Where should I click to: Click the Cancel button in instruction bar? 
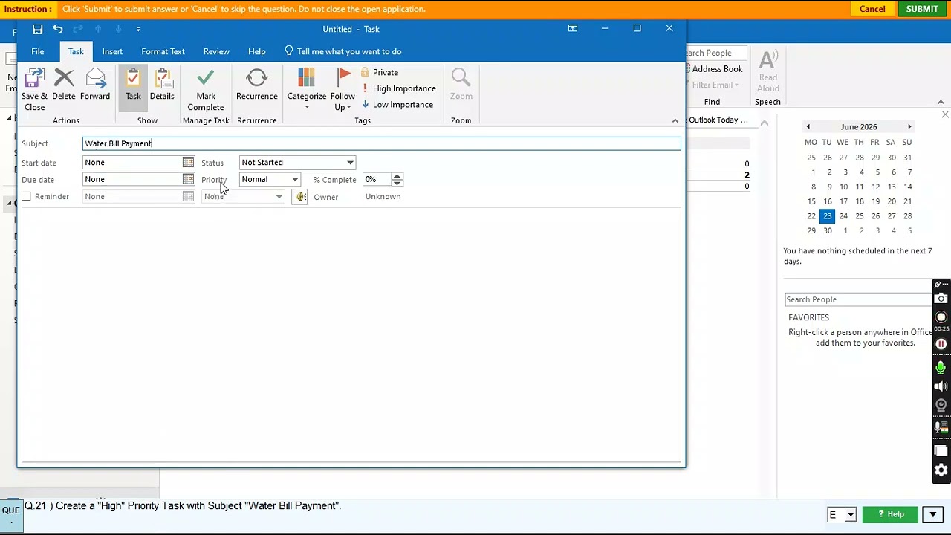872,9
